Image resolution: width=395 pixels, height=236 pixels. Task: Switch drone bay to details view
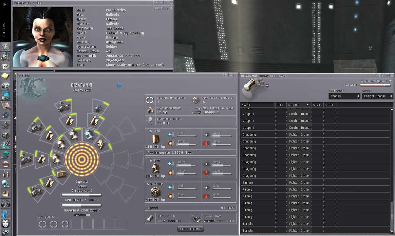[263, 85]
